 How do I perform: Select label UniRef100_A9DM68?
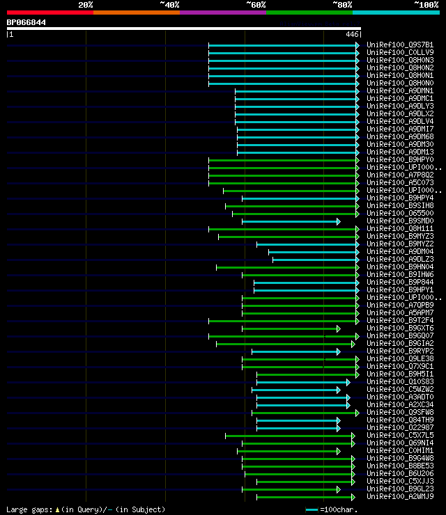(400, 136)
